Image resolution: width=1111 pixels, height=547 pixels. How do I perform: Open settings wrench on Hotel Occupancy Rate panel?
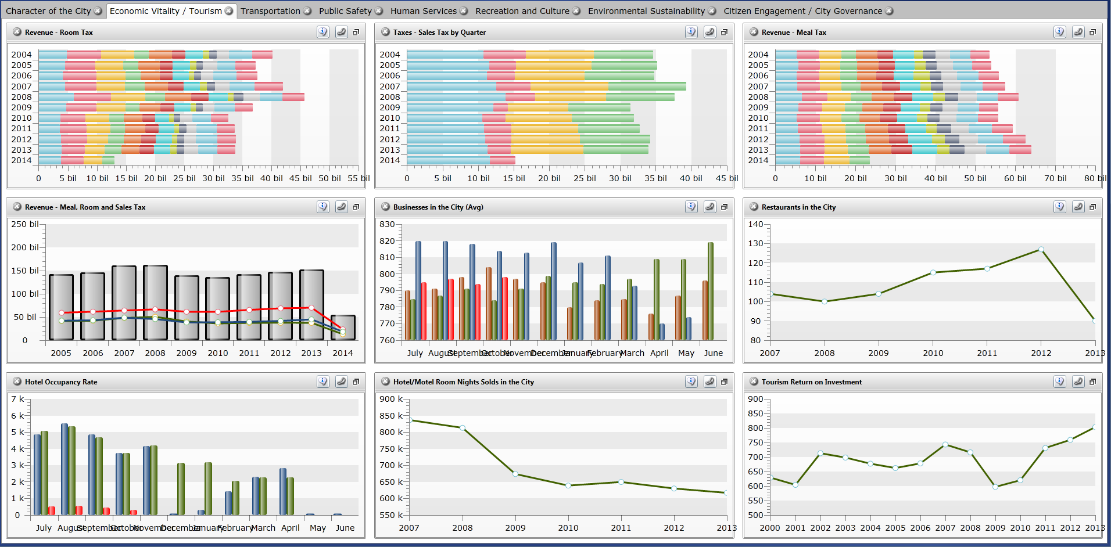point(341,382)
